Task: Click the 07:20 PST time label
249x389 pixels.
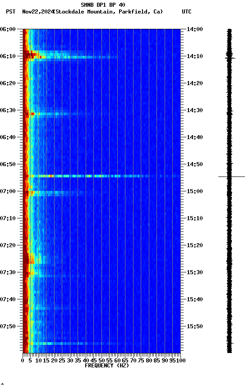Action: point(8,246)
